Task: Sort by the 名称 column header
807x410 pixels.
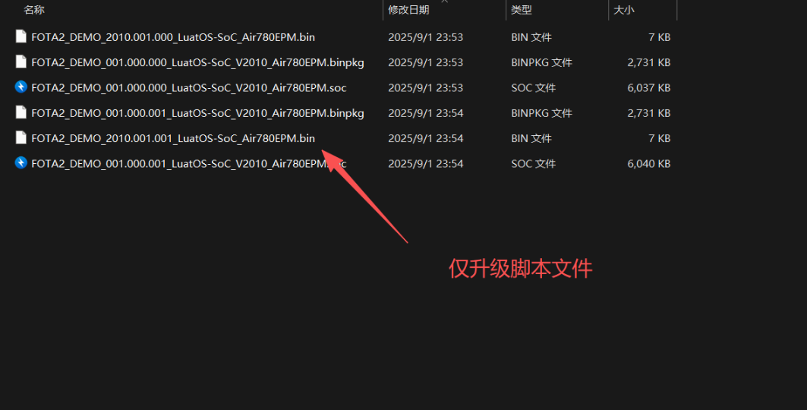Action: pyautogui.click(x=34, y=10)
